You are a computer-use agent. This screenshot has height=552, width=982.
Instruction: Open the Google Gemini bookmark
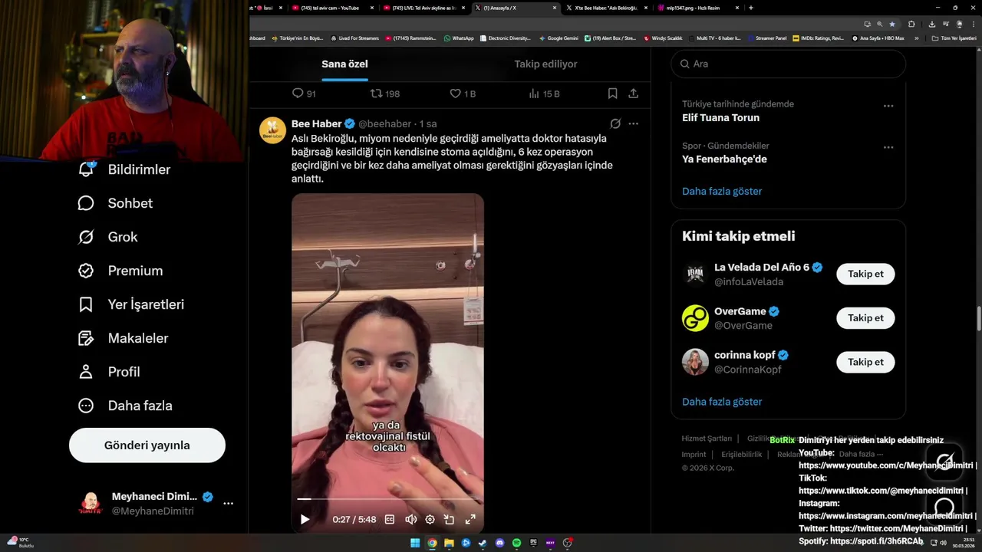coord(559,38)
